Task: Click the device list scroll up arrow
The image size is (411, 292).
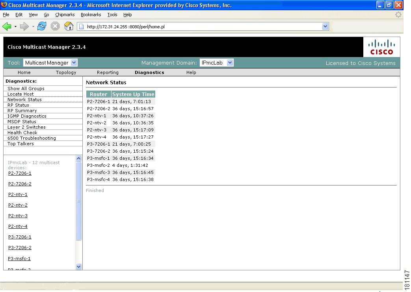Action: point(78,159)
